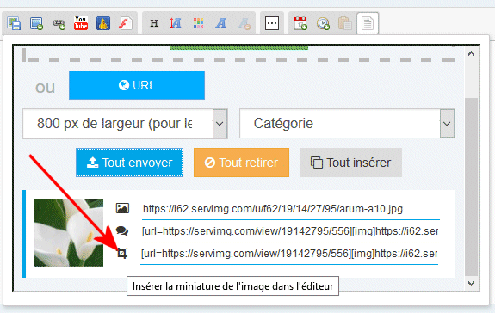Click the blue Dailymotion icon
Screen dimensions: 495x313
103,23
